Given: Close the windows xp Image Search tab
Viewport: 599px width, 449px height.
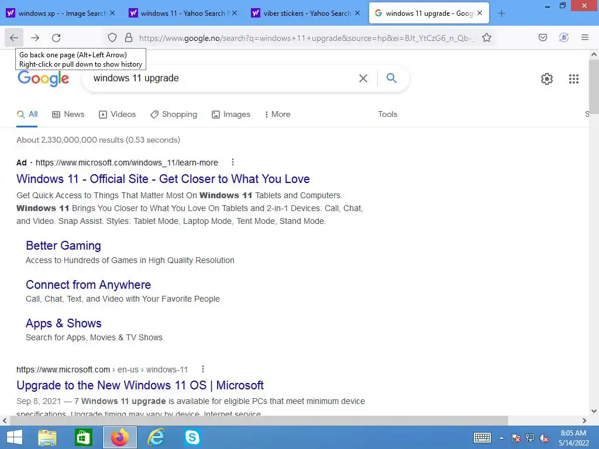Looking at the screenshot, I should (x=112, y=13).
